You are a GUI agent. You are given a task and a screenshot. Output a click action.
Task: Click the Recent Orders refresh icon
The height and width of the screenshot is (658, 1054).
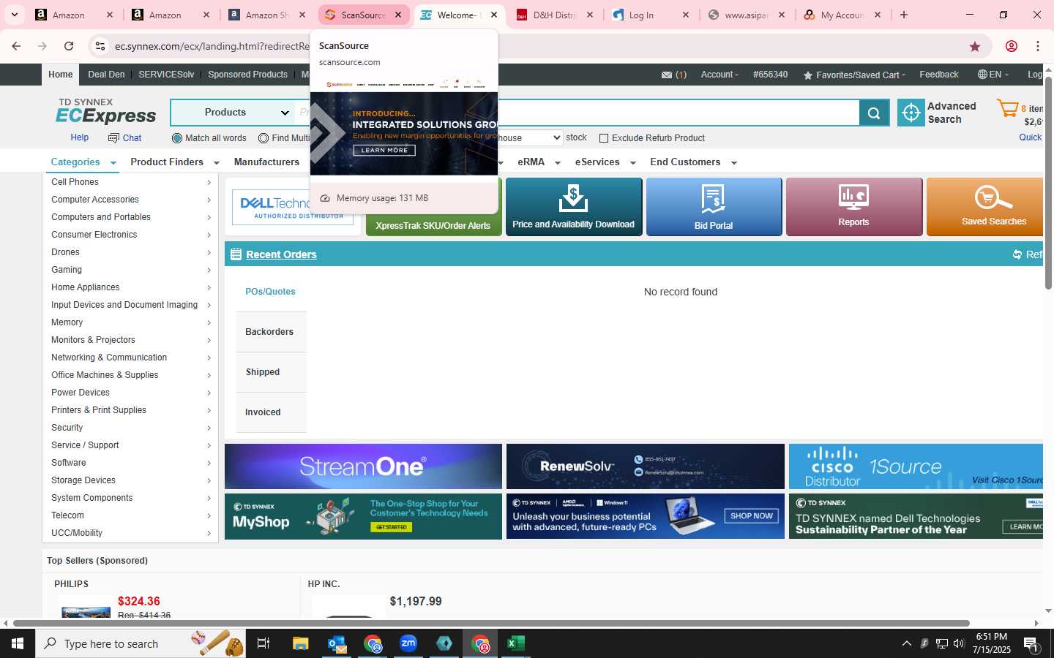click(x=1017, y=254)
